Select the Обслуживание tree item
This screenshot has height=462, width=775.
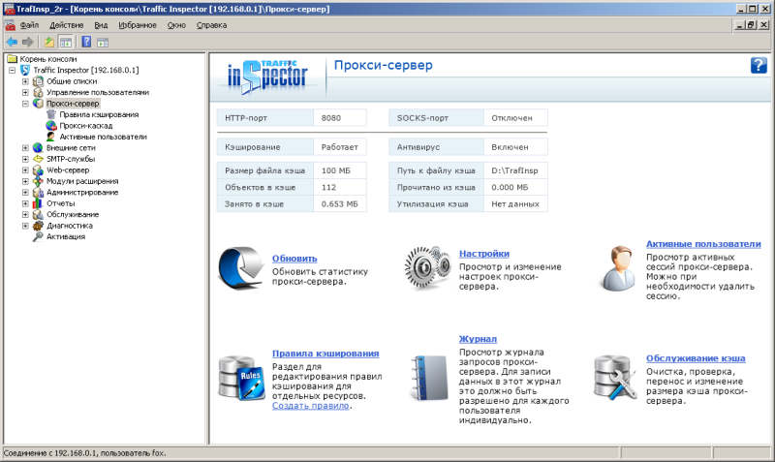coord(73,214)
